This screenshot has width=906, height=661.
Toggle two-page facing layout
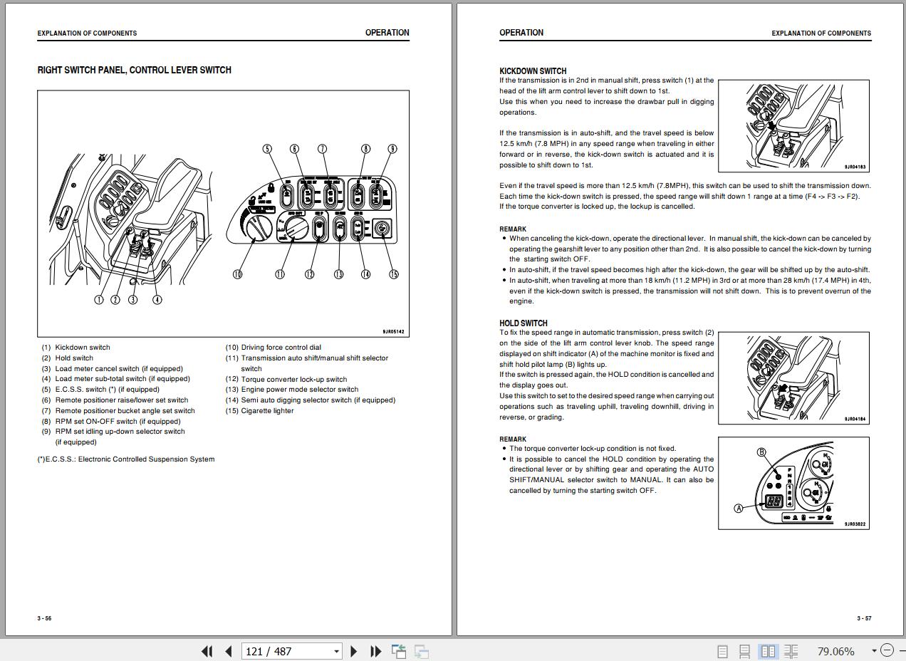click(x=768, y=651)
